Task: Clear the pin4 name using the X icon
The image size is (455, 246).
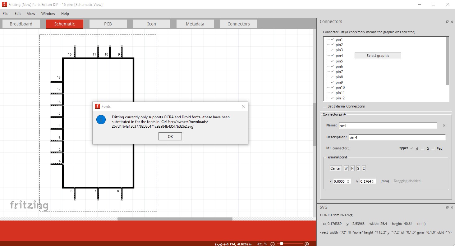Action: tap(444, 125)
